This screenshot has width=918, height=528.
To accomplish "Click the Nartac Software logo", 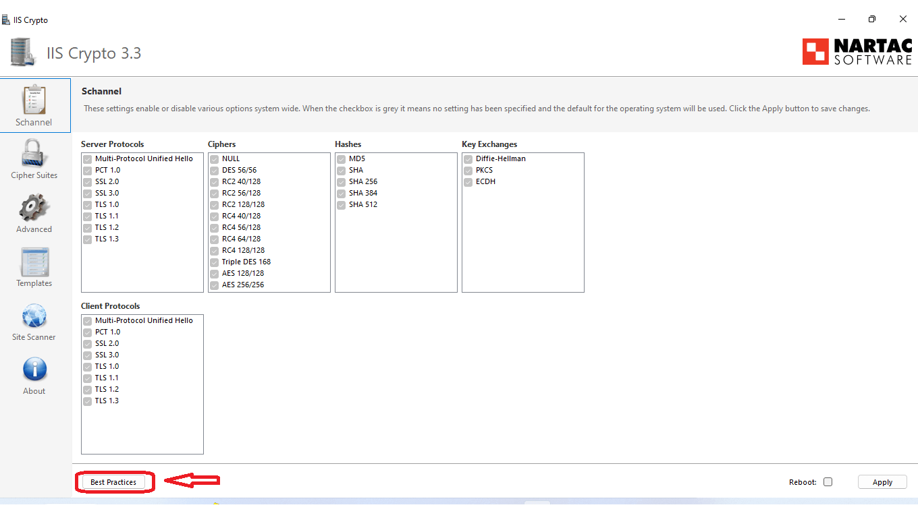I will [857, 51].
